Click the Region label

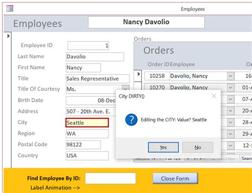[x=26, y=134]
